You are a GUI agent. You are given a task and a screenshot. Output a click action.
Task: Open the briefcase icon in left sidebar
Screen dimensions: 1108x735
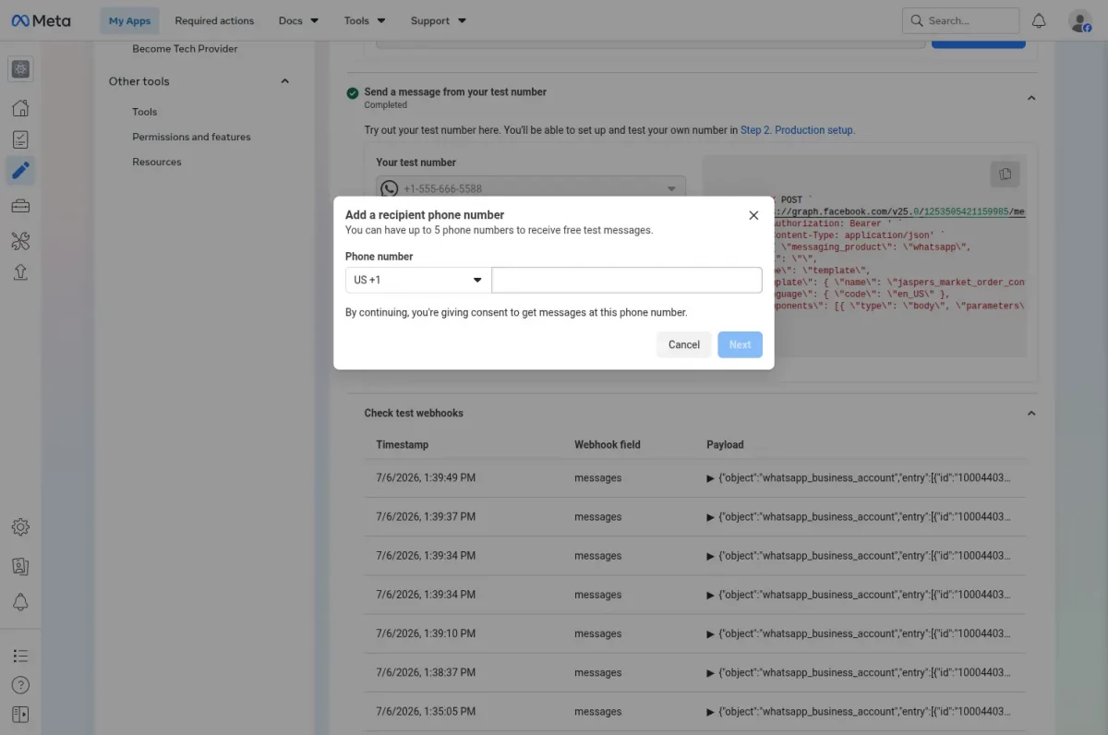point(20,206)
